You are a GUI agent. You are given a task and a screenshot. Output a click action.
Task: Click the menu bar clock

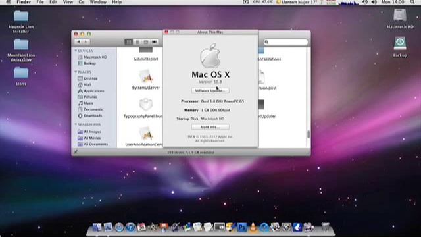point(393,2)
